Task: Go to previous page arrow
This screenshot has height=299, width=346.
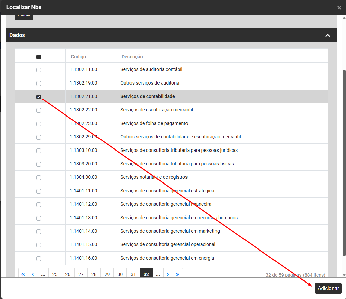Action: [x=33, y=274]
